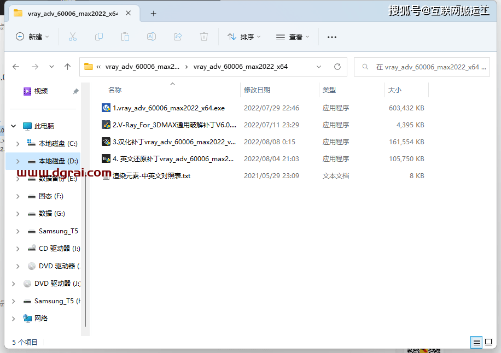The height and width of the screenshot is (353, 501).
Task: Expand 本地磁盘 (D:) tree node
Action: 18,161
